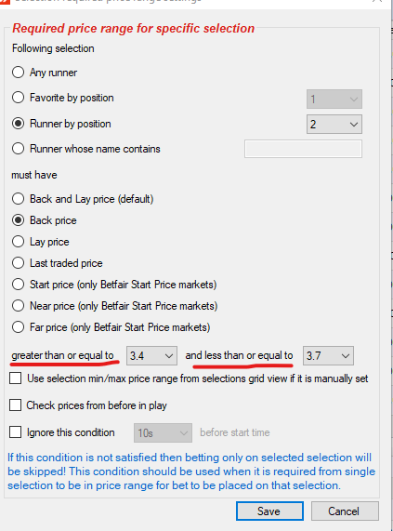Click the runner name text field
The image size is (393, 531).
click(303, 149)
